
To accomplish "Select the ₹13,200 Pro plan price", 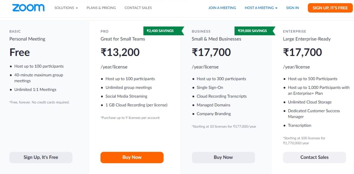I will coord(120,52).
